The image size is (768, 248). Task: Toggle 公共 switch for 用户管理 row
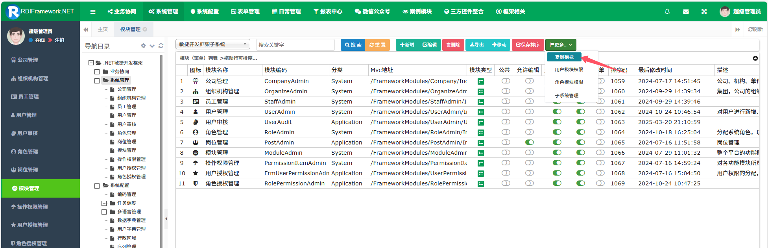[506, 111]
